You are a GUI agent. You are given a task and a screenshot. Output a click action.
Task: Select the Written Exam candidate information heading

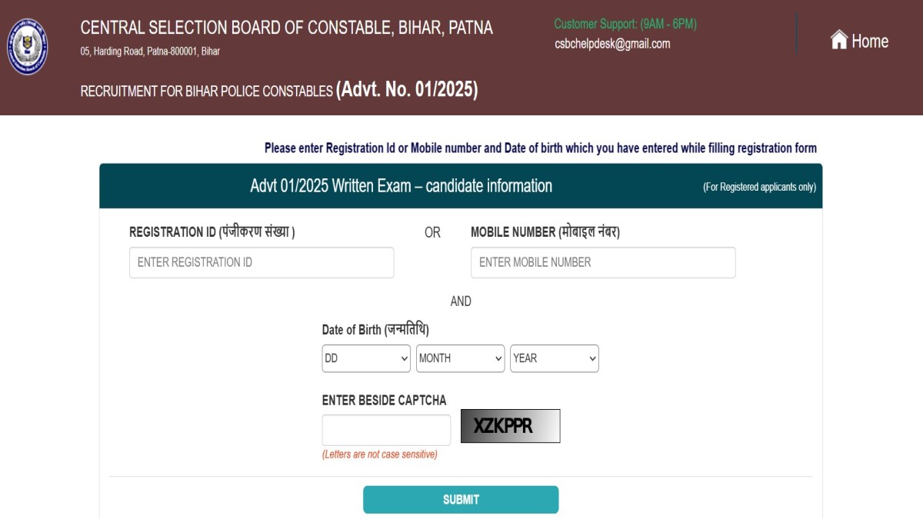(x=401, y=186)
